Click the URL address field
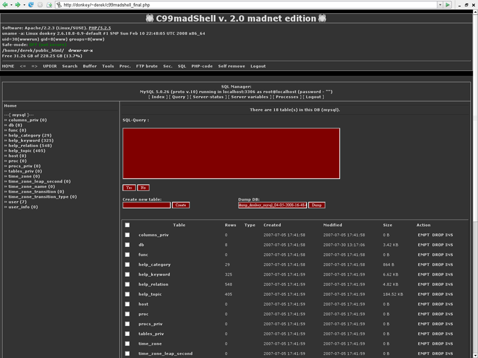 pos(246,5)
